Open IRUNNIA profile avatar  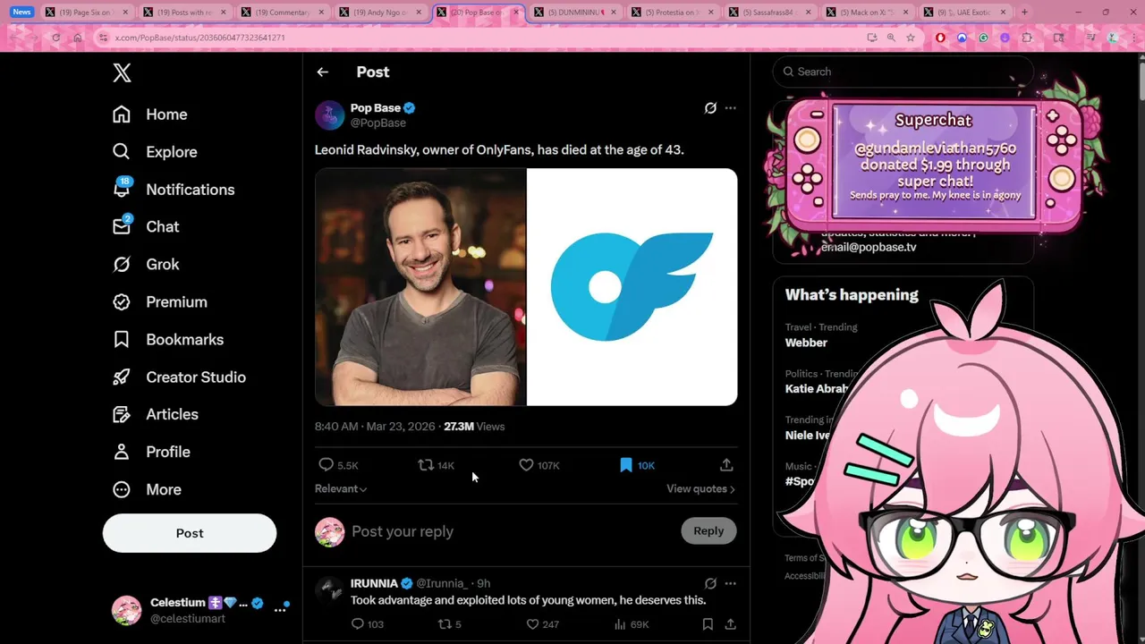pos(330,591)
